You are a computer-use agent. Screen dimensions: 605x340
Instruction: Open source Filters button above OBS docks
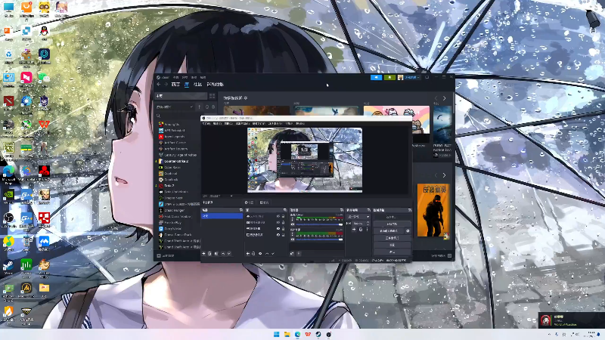(x=264, y=202)
